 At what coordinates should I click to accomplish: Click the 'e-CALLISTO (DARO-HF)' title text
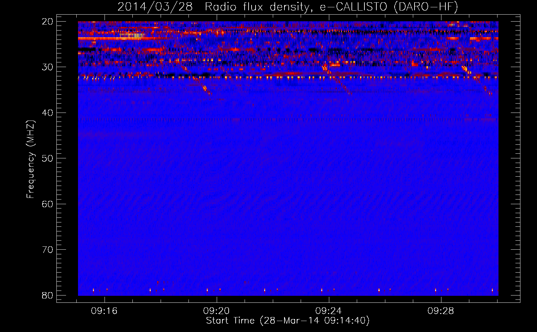pyautogui.click(x=389, y=7)
